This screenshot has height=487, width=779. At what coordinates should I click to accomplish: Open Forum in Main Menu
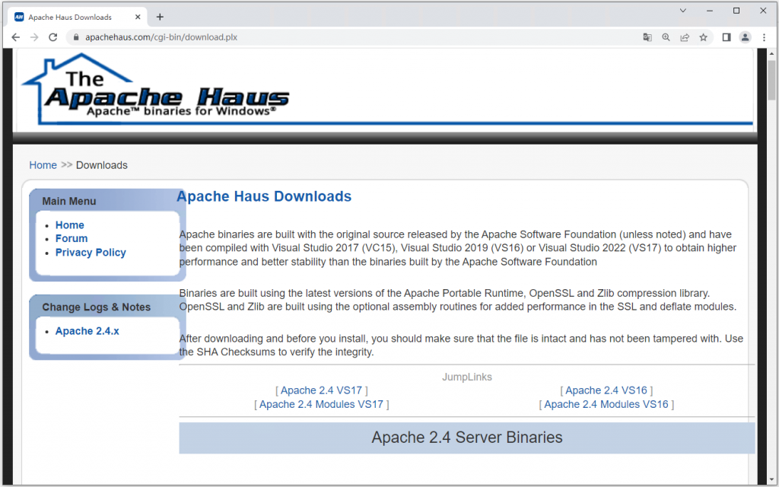coord(72,238)
